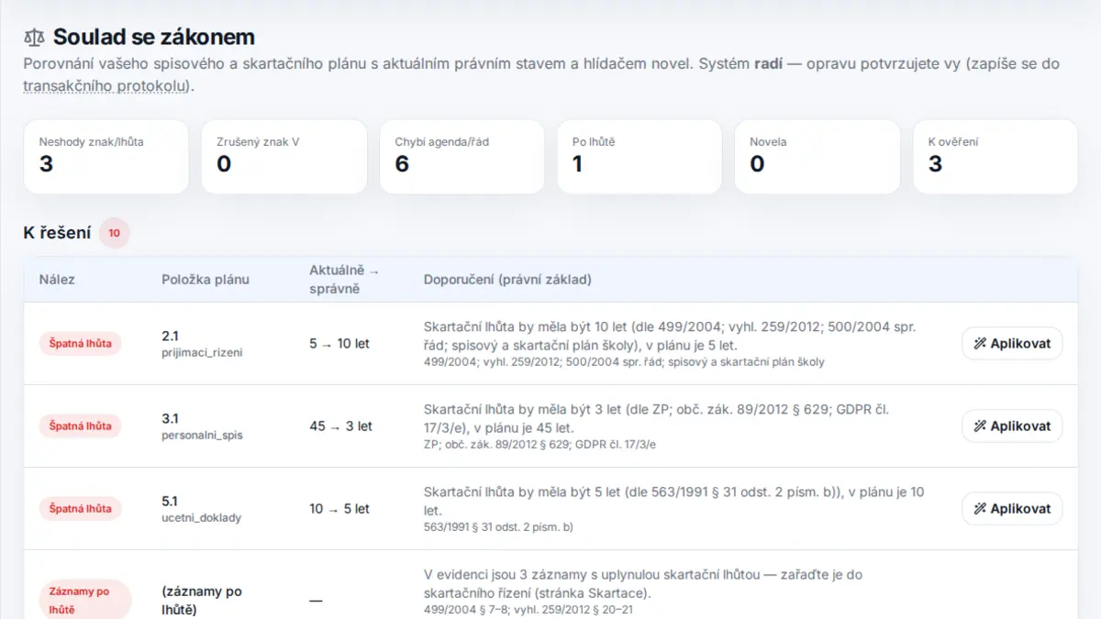This screenshot has height=619, width=1101.
Task: Click the Soulad se zákonem title
Action: point(154,38)
